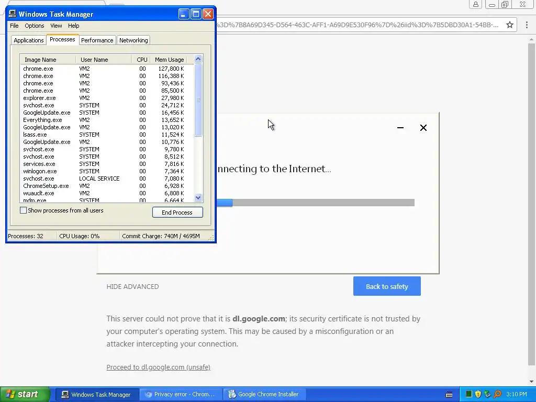Click CPU Usage: 0% status entry
Viewport: 536px width, 402px height.
pos(80,236)
